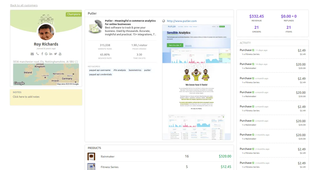
Task: Click the 315,038 website rank value
Action: (x=105, y=45)
